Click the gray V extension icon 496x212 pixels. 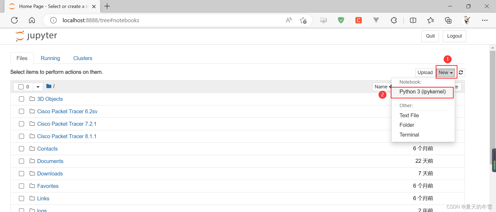376,20
